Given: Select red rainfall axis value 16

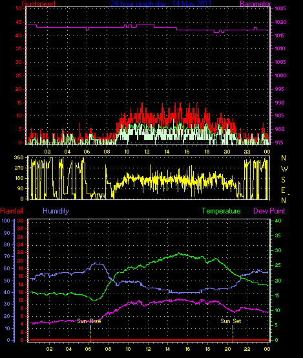Looking at the screenshot, I should coord(21,276).
